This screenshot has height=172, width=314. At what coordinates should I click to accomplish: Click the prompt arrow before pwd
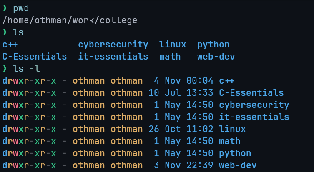click(x=5, y=8)
